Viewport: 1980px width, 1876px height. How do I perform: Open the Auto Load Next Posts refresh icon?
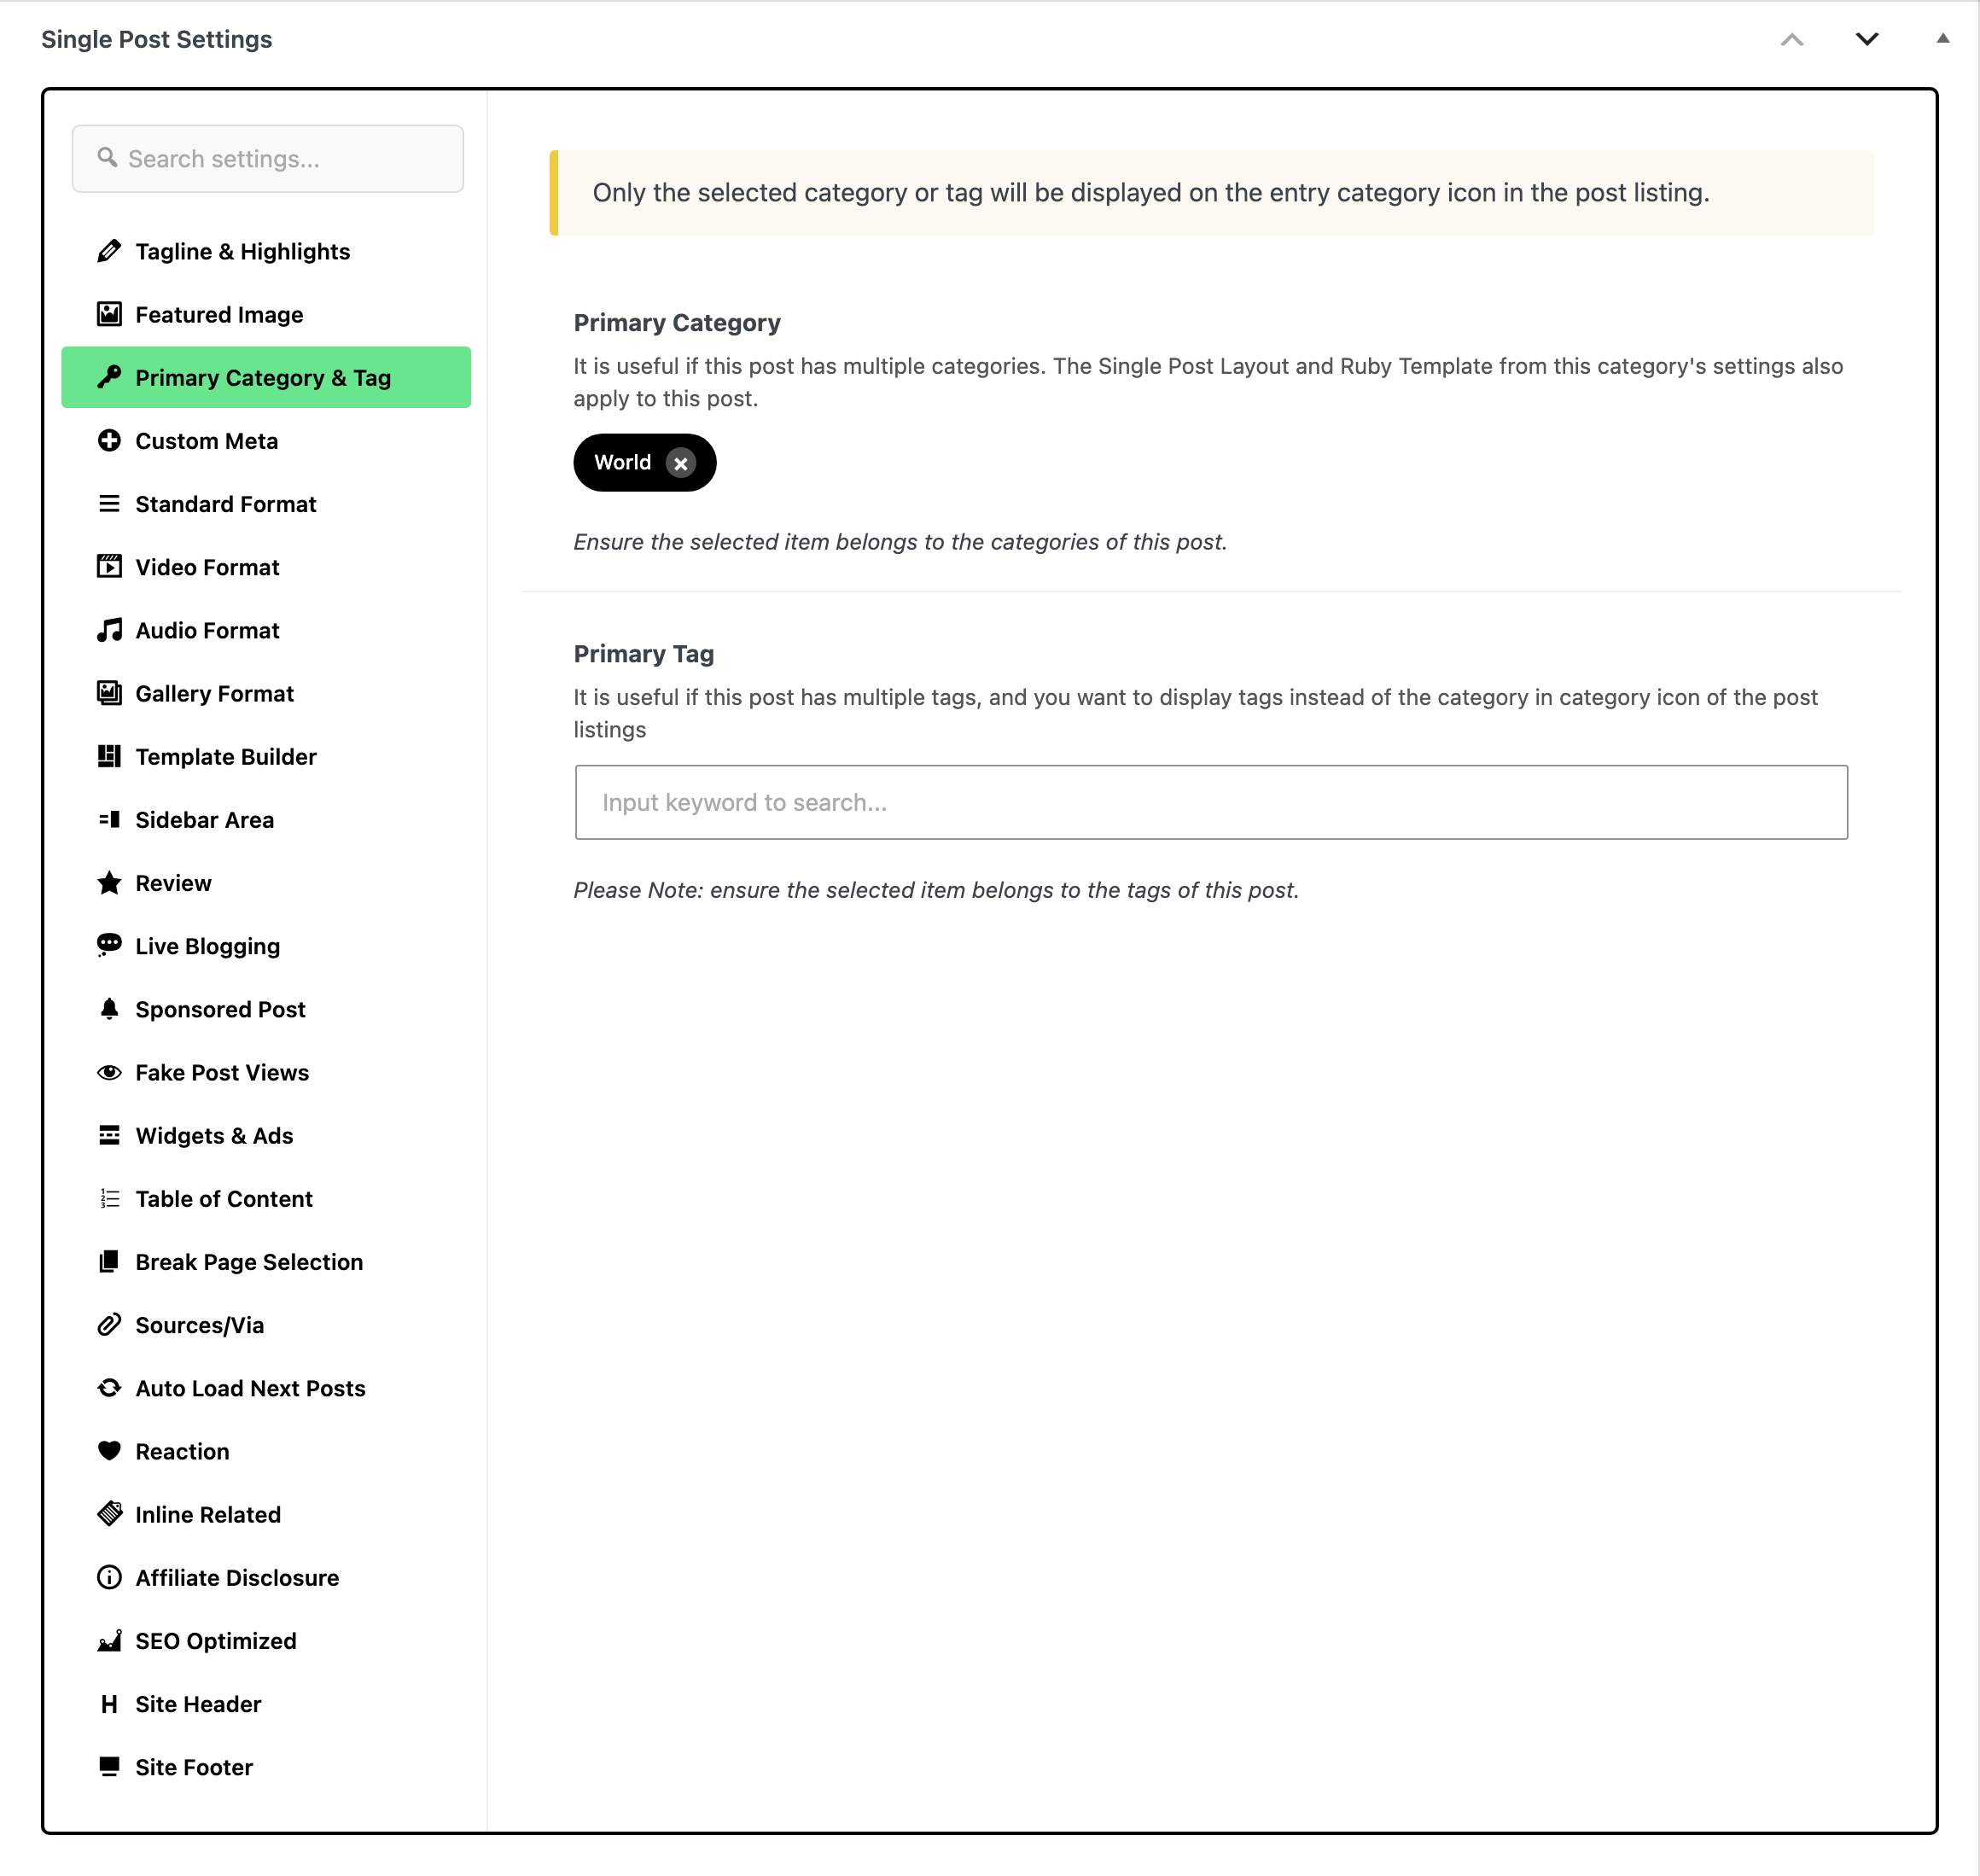tap(109, 1388)
